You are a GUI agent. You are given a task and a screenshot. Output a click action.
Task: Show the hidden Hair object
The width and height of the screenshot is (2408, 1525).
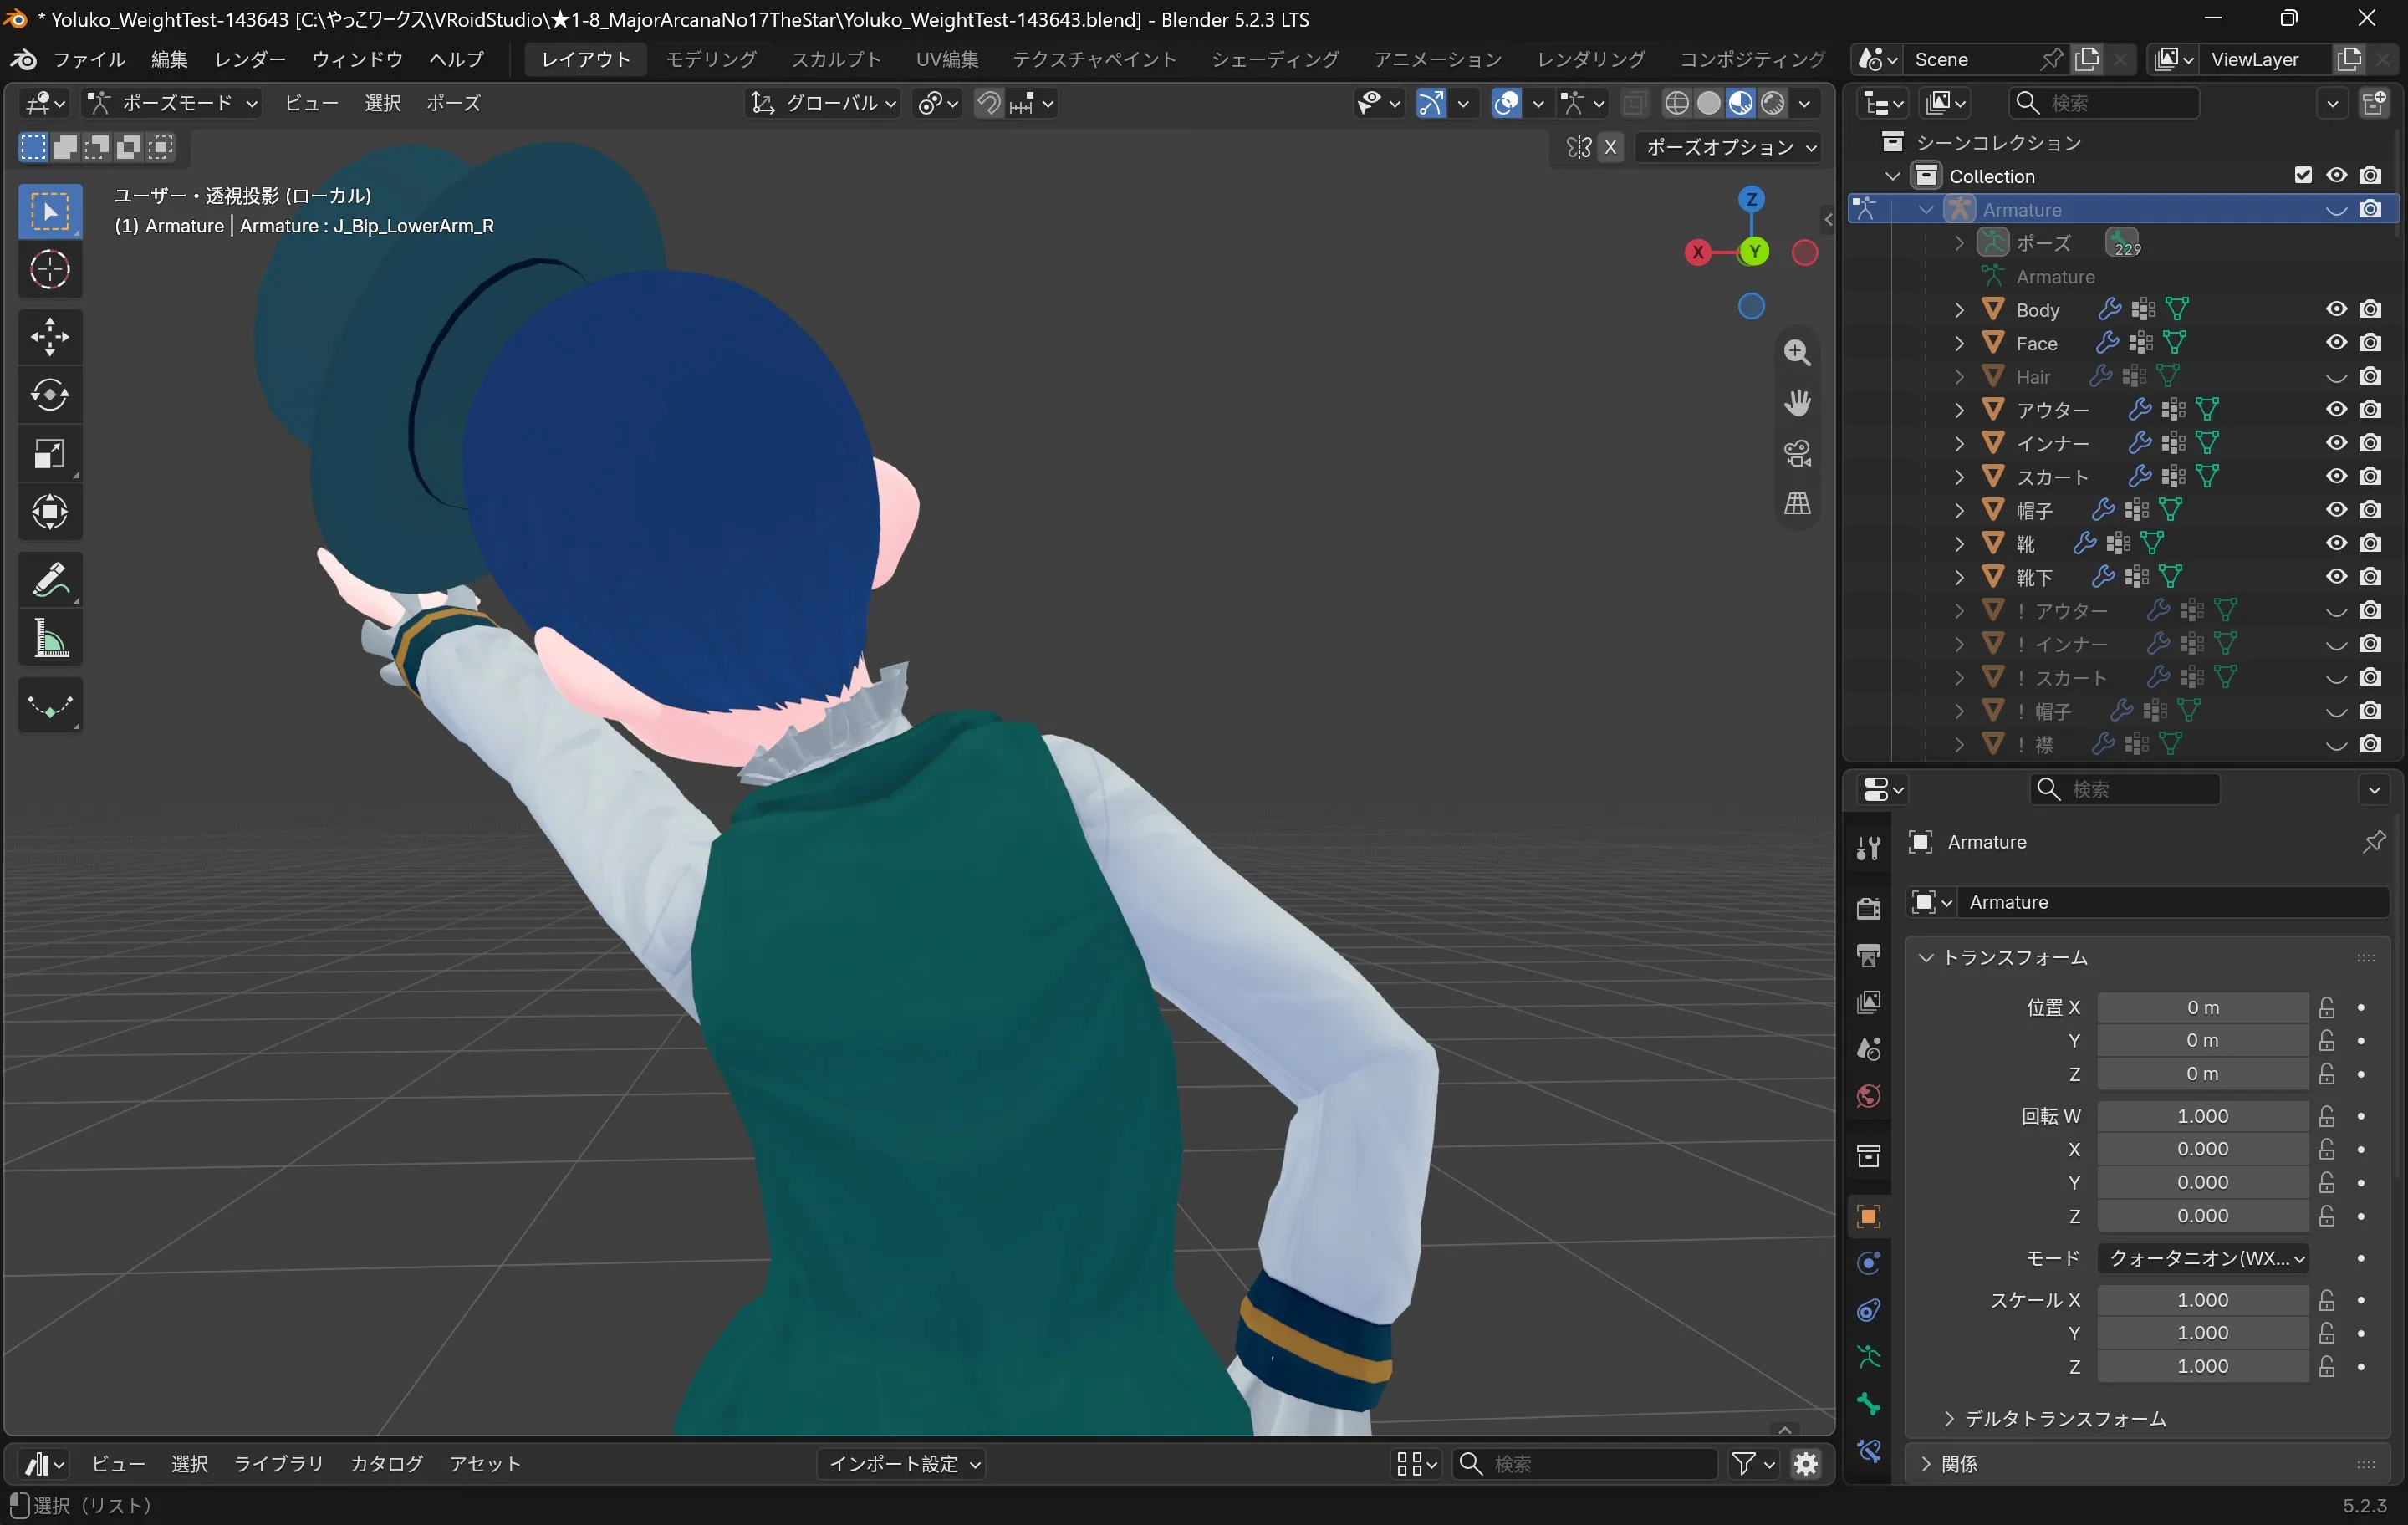pos(2336,377)
